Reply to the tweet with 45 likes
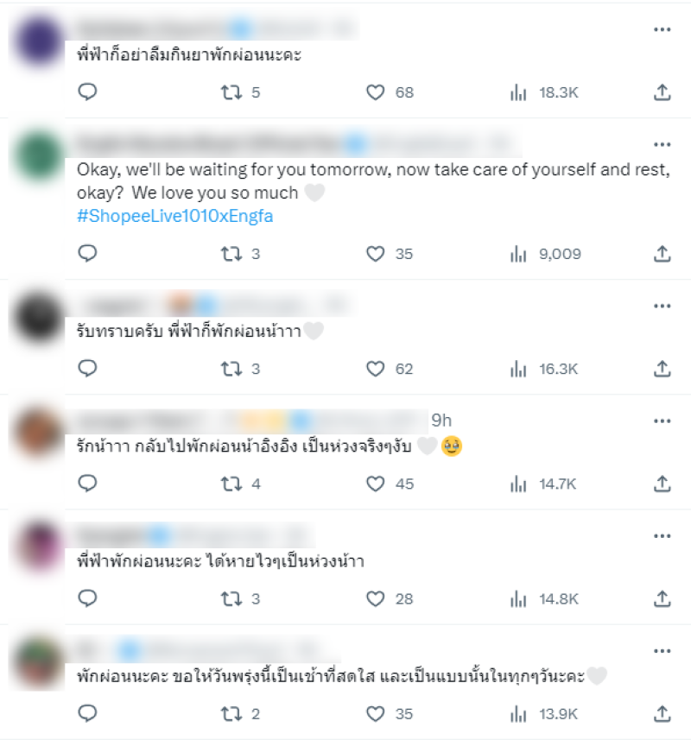The image size is (691, 740). tap(87, 484)
